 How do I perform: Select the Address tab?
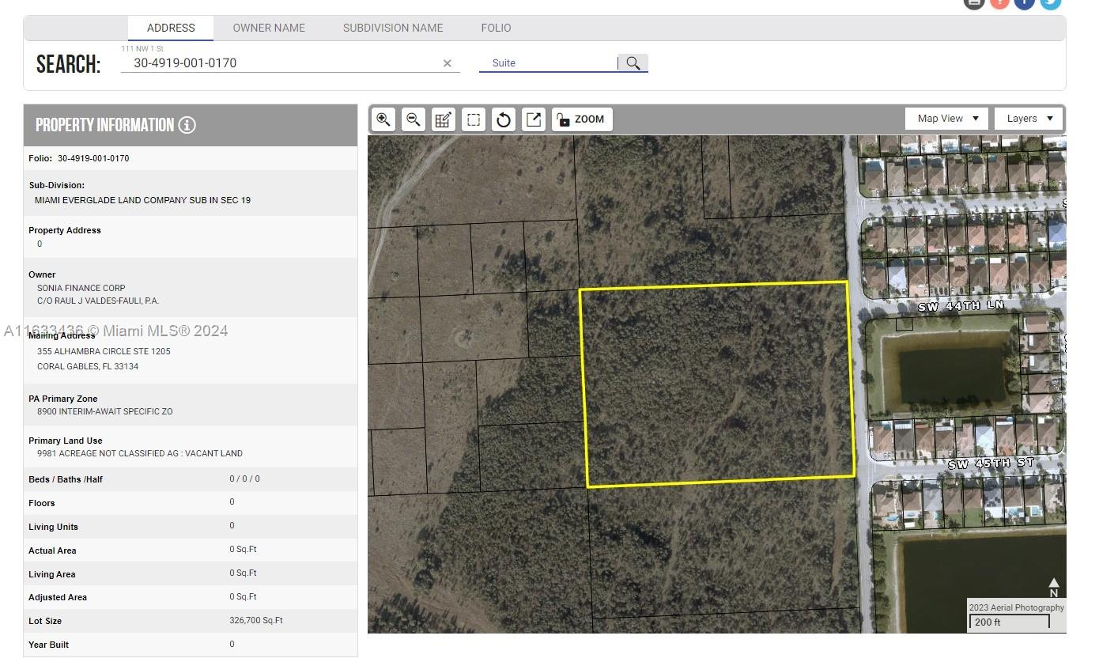tap(171, 28)
